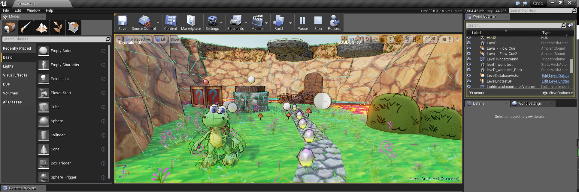Toggle visibility of level1_worldtest_Rock
Image resolution: width=579 pixels, height=192 pixels.
coord(469,70)
